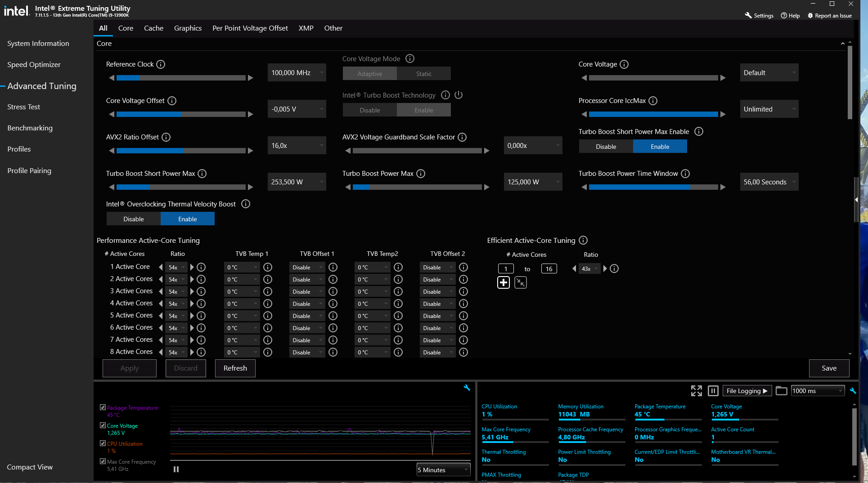Collapse the Core section header
The height and width of the screenshot is (483, 868).
pos(842,44)
